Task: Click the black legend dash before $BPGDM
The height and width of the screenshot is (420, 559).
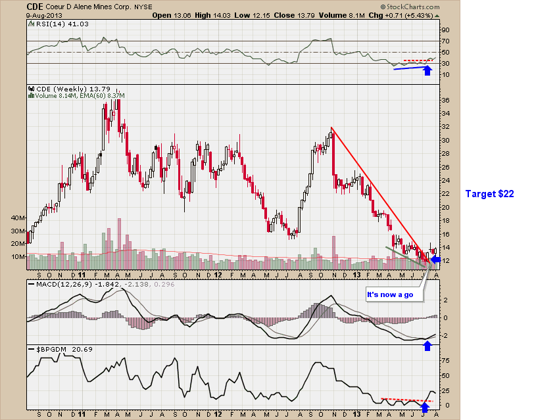Action: pos(32,350)
